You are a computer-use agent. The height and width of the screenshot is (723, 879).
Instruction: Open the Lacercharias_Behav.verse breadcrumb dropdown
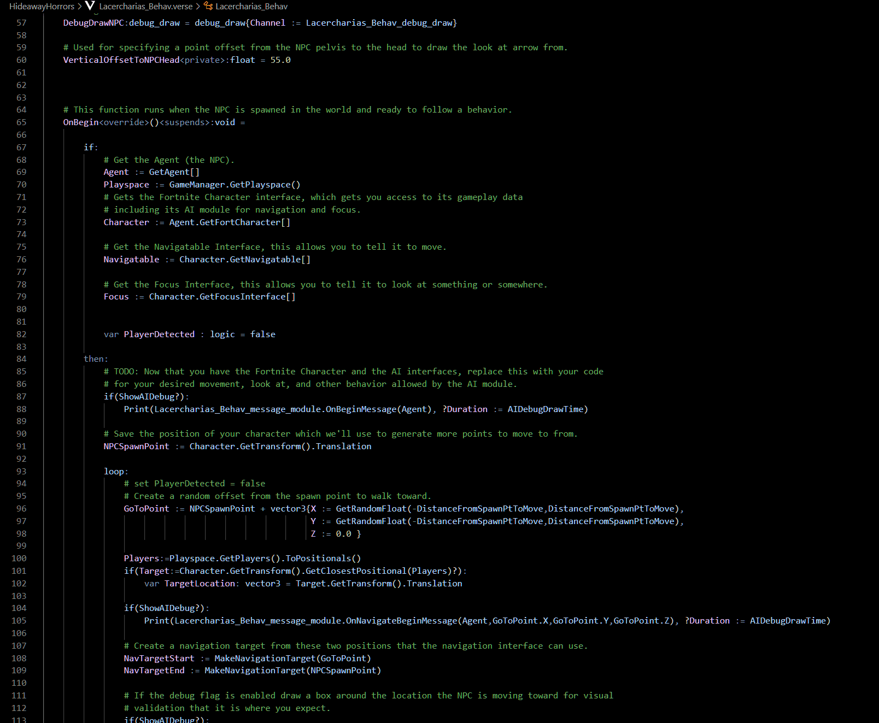point(145,7)
